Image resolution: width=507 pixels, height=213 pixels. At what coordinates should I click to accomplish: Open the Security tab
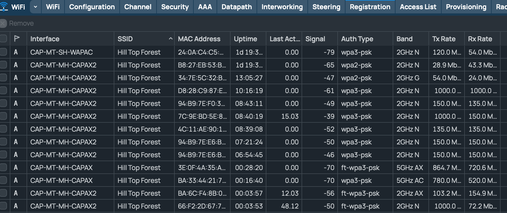pos(175,7)
